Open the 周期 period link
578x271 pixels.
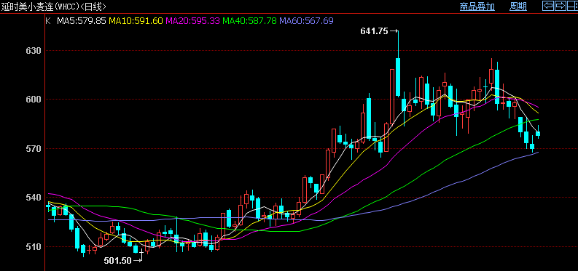point(518,7)
